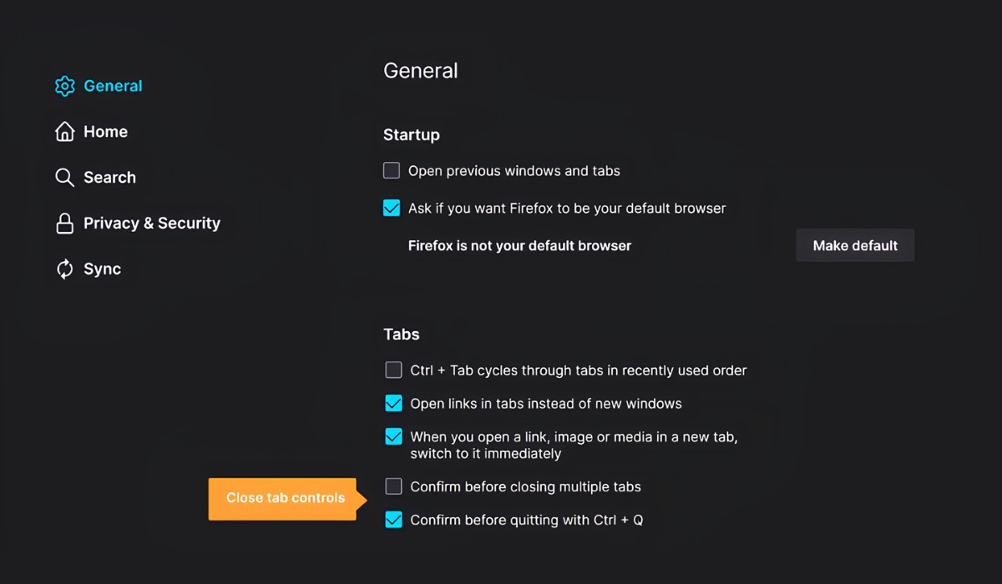This screenshot has height=584, width=1002.
Task: Disable confirm before quitting with Ctrl + Q
Action: [x=393, y=520]
